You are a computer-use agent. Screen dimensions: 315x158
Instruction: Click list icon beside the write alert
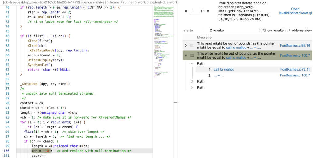point(192,55)
